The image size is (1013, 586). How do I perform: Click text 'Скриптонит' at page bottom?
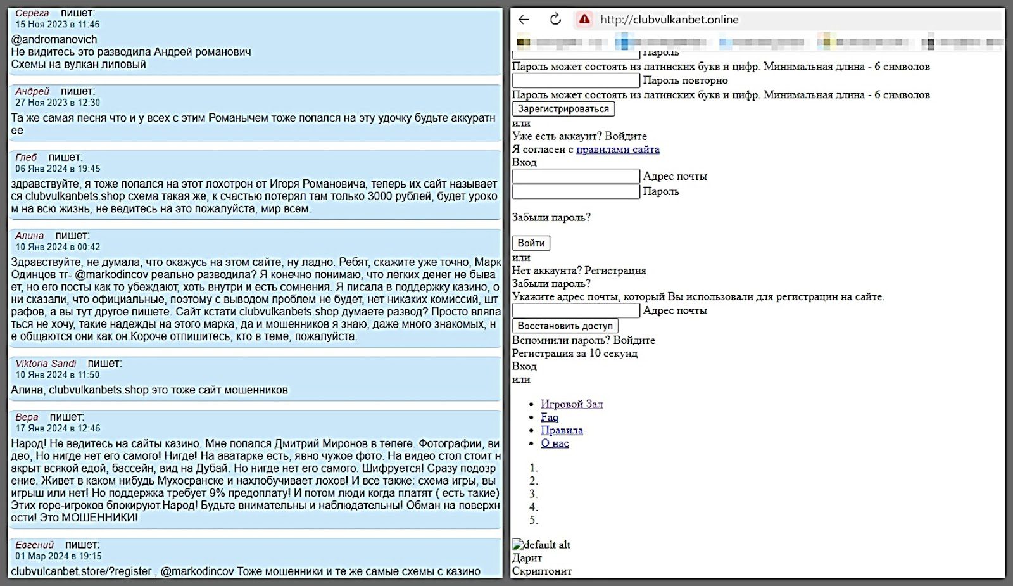point(541,571)
